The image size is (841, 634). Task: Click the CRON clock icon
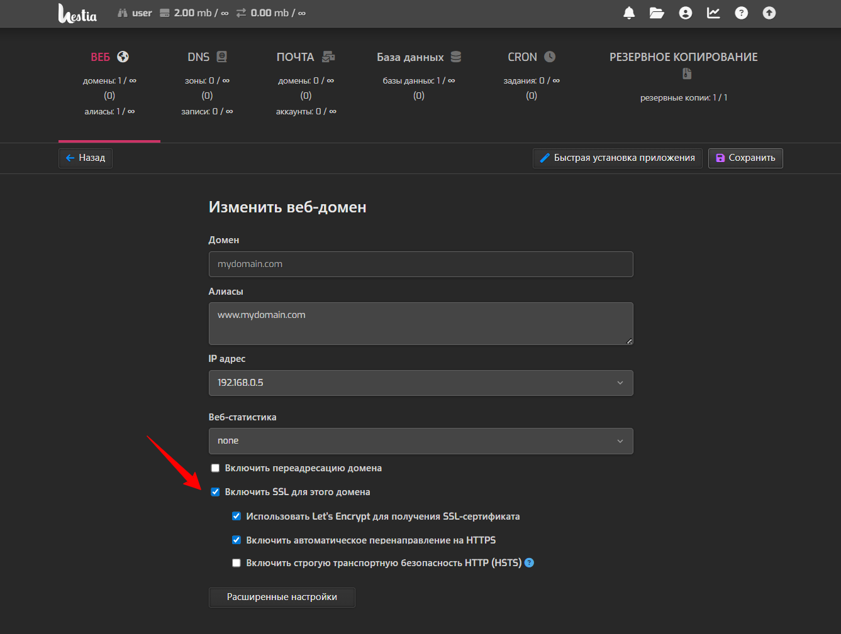point(550,57)
